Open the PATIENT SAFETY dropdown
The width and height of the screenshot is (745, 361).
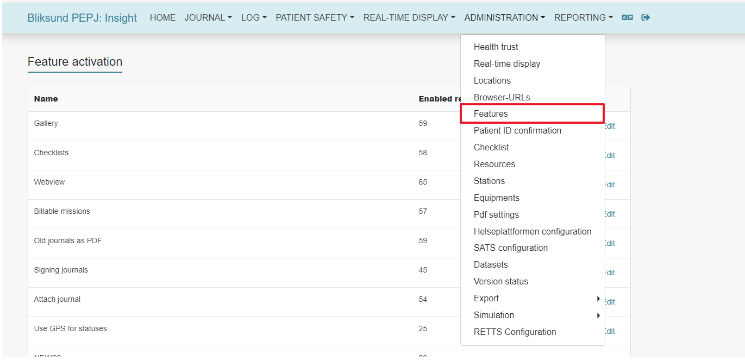[315, 17]
